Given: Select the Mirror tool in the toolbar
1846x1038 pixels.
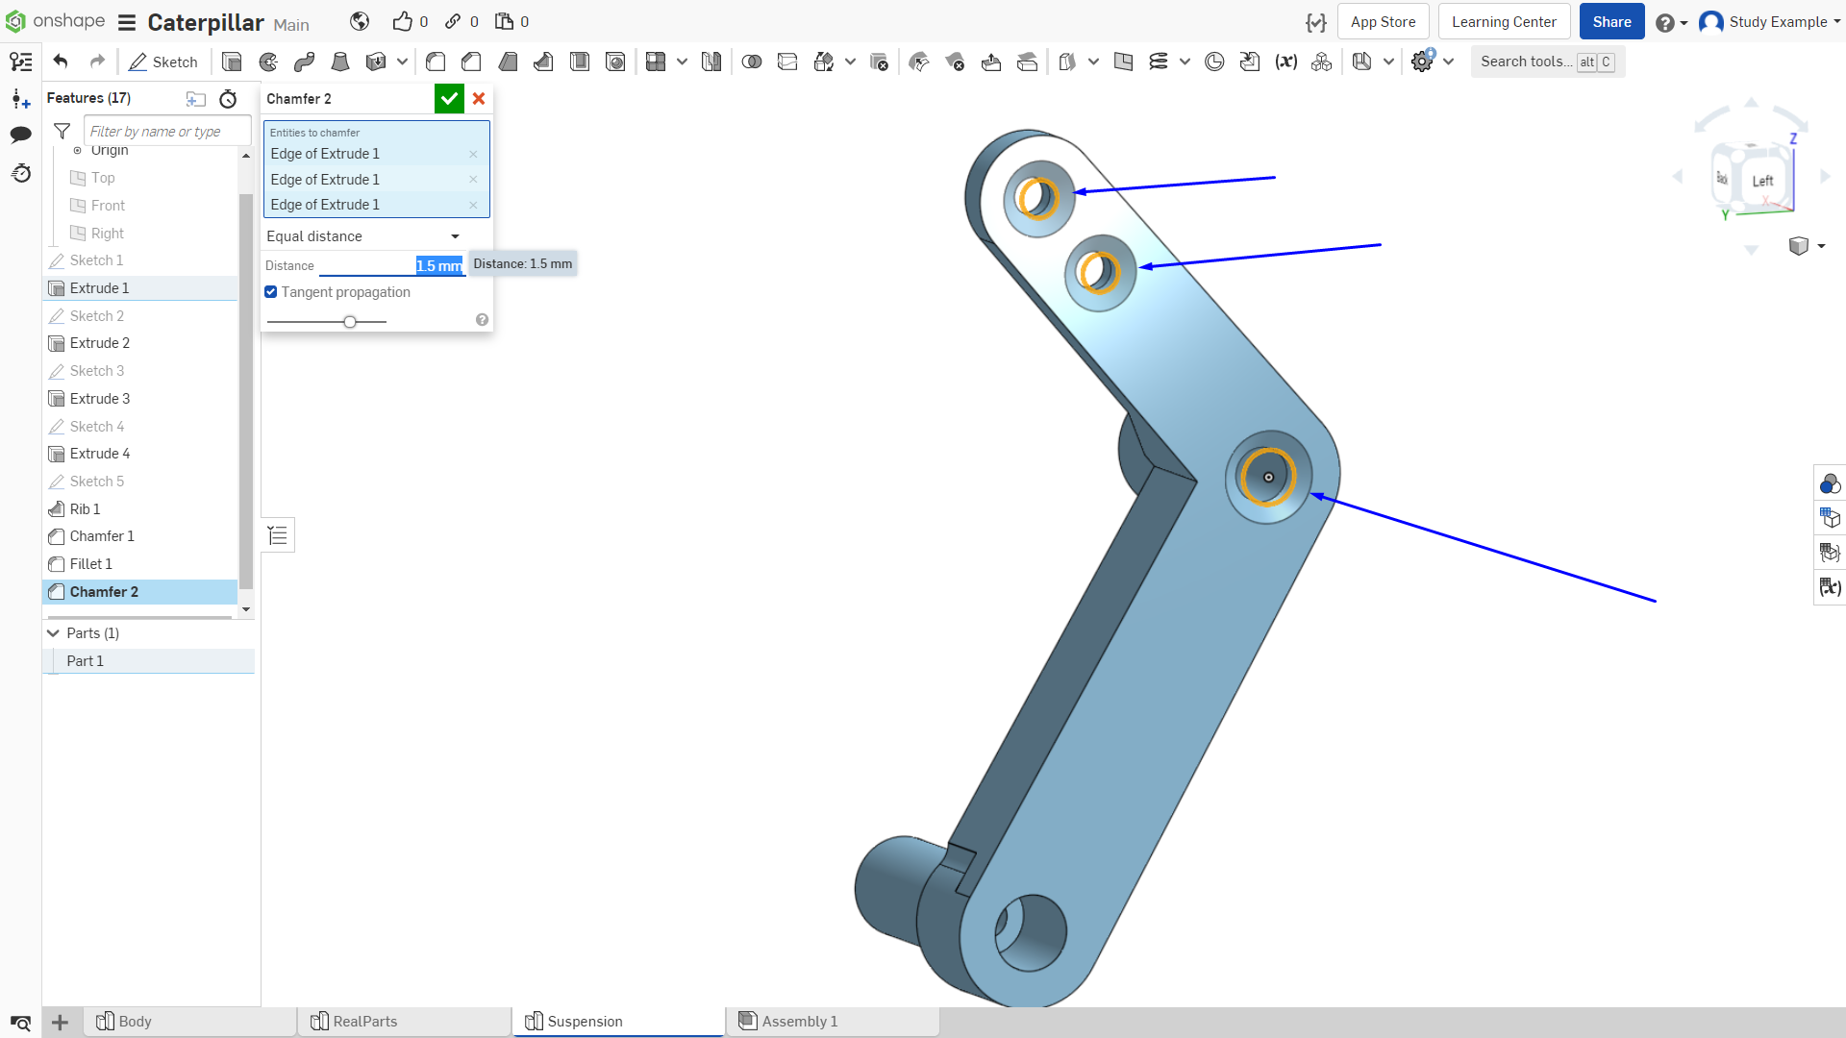Looking at the screenshot, I should (x=711, y=62).
